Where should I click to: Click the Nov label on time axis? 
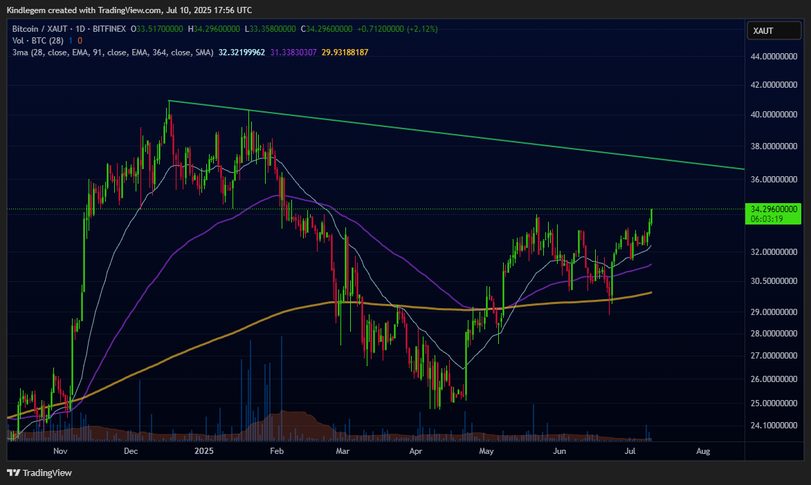[60, 451]
